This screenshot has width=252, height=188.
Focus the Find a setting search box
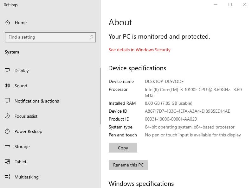tap(48, 37)
